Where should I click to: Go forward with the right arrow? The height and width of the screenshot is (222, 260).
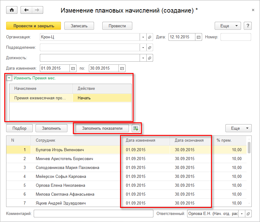coord(37,10)
